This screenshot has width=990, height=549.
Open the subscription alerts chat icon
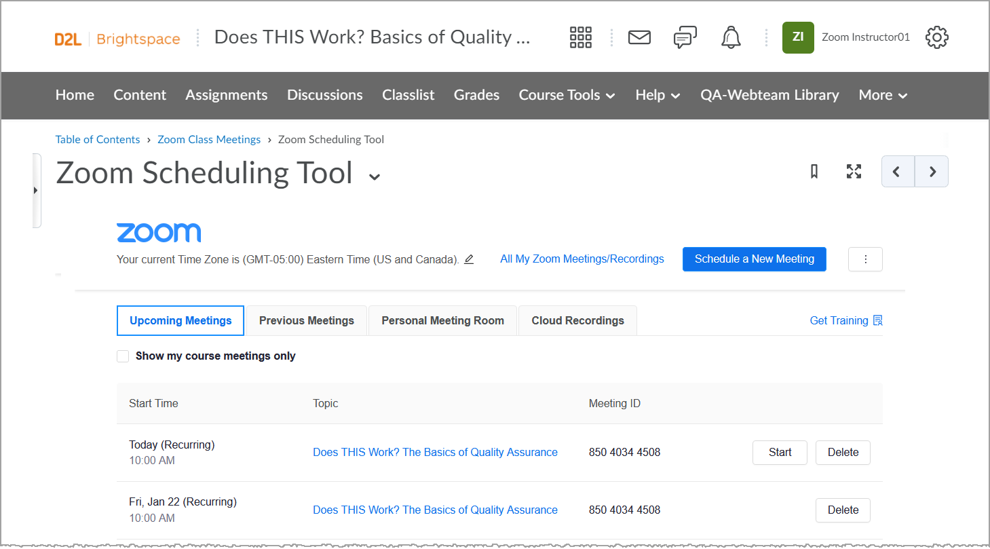[x=685, y=37]
